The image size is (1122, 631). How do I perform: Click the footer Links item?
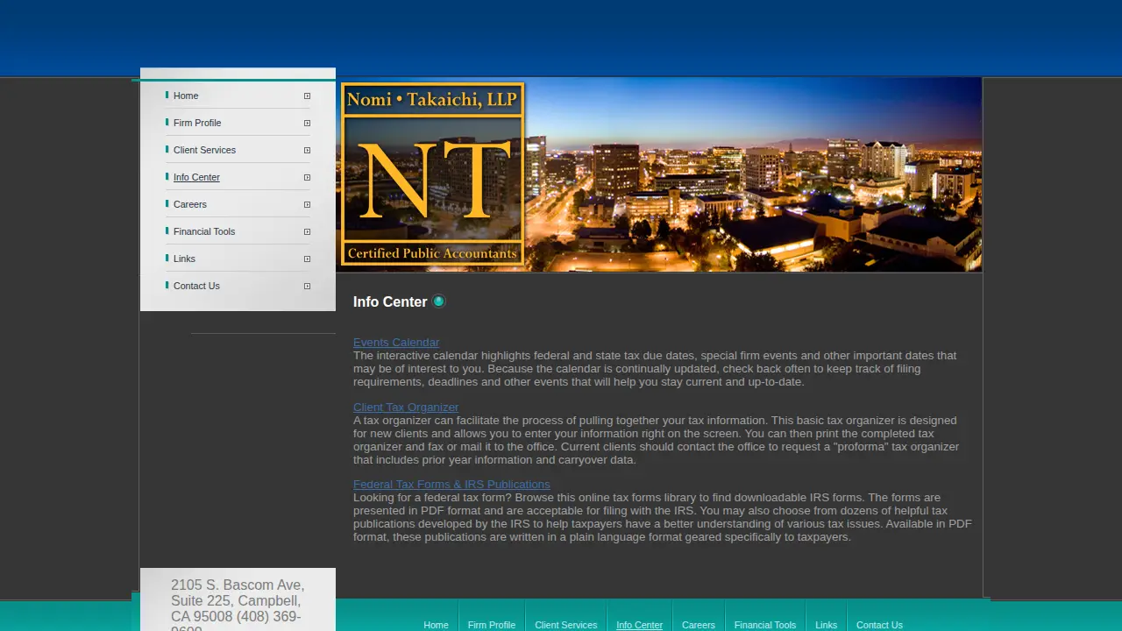point(827,625)
